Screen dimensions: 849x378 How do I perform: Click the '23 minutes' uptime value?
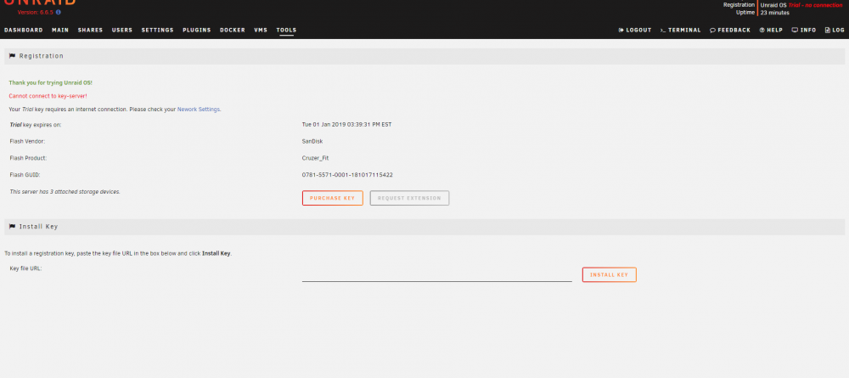775,13
